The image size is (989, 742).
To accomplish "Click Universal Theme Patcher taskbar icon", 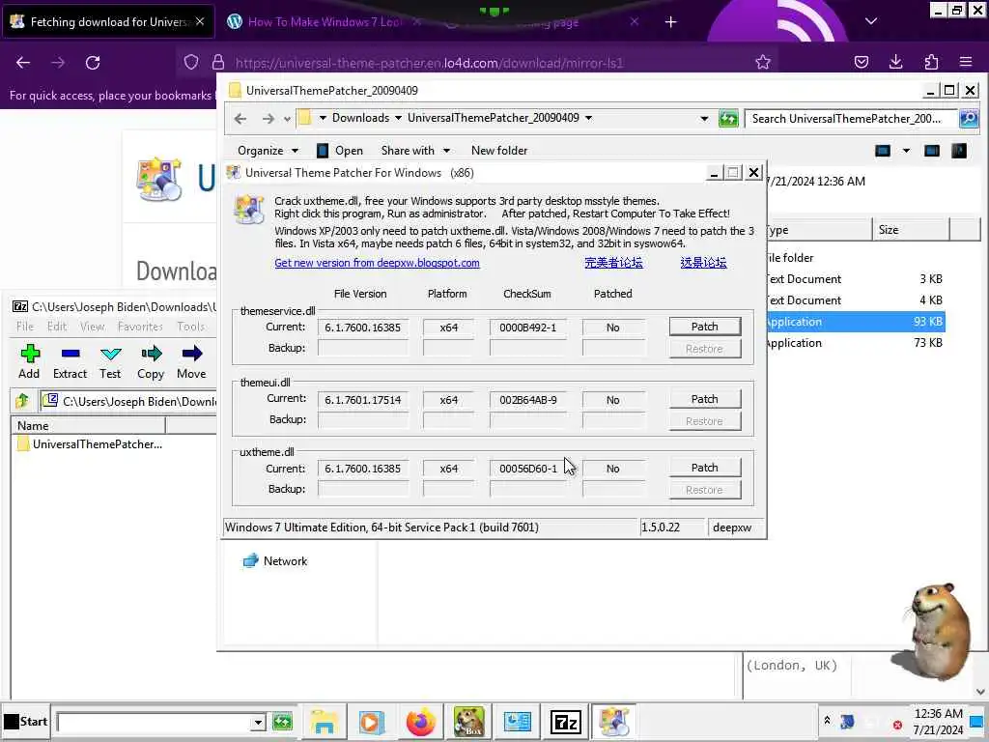I will pyautogui.click(x=613, y=722).
